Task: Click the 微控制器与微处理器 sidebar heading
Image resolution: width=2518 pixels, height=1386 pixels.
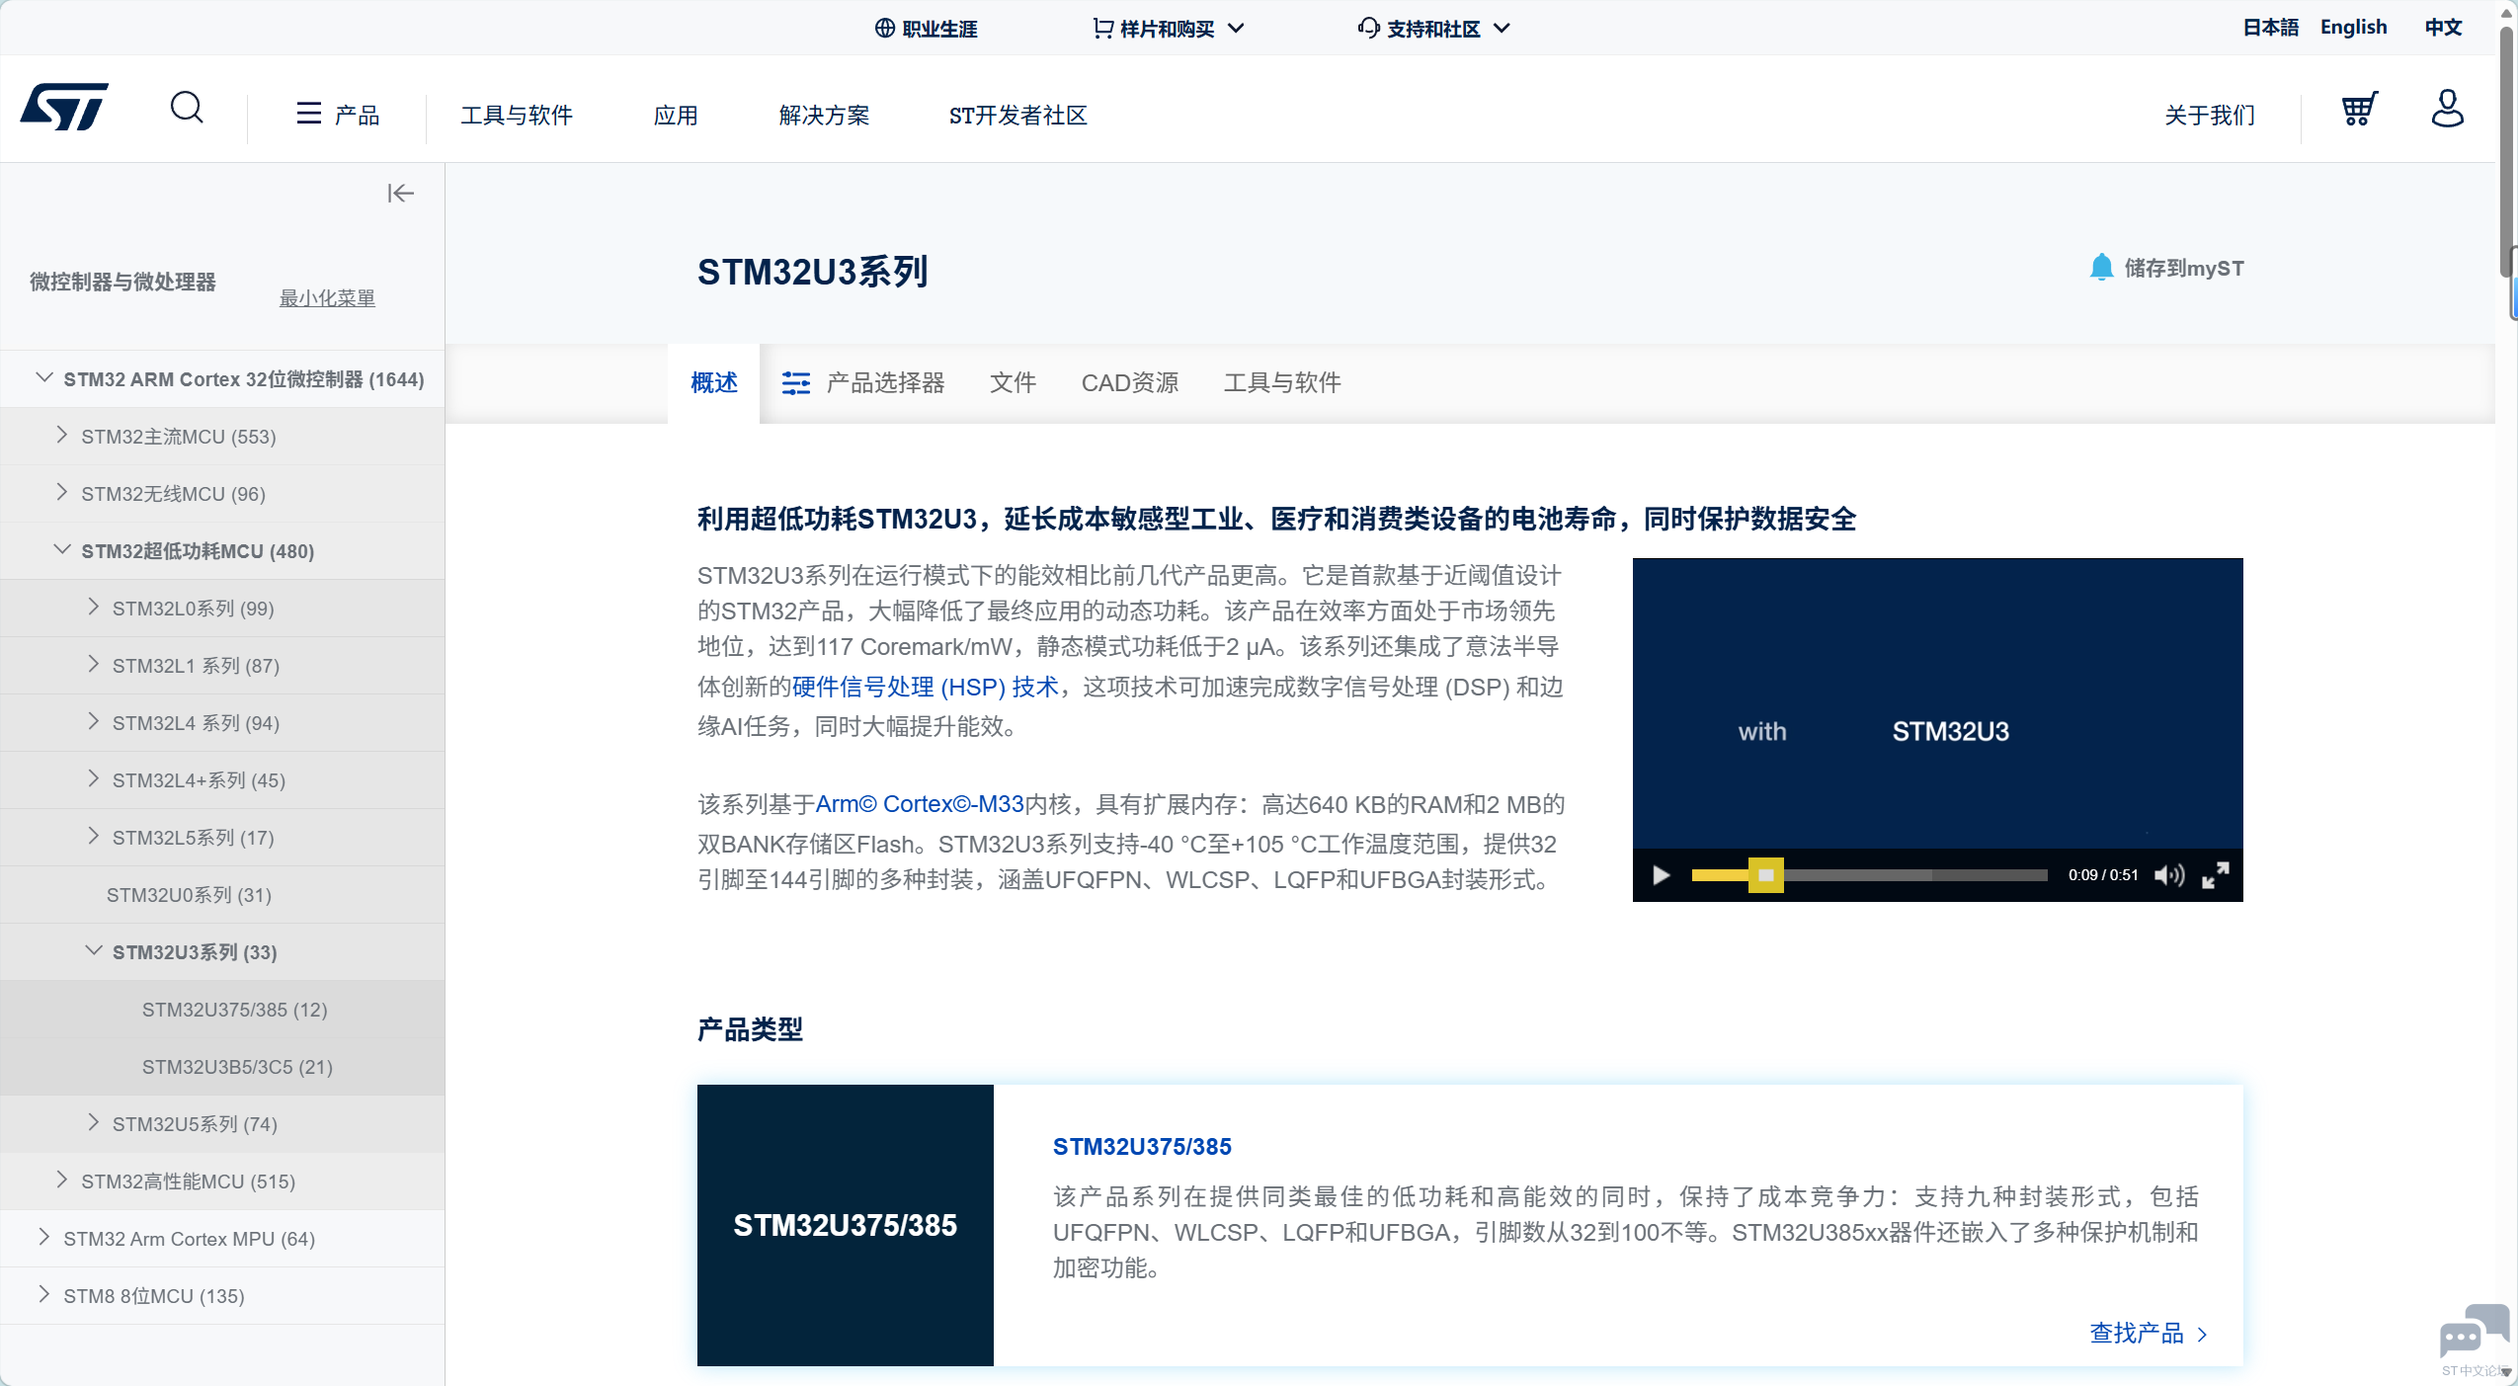Action: point(122,282)
